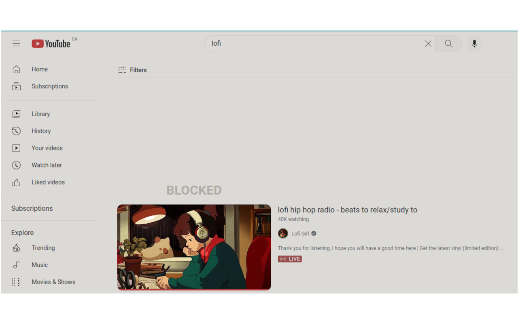
Task: Open Subscriptions from the top sidebar
Action: click(49, 86)
